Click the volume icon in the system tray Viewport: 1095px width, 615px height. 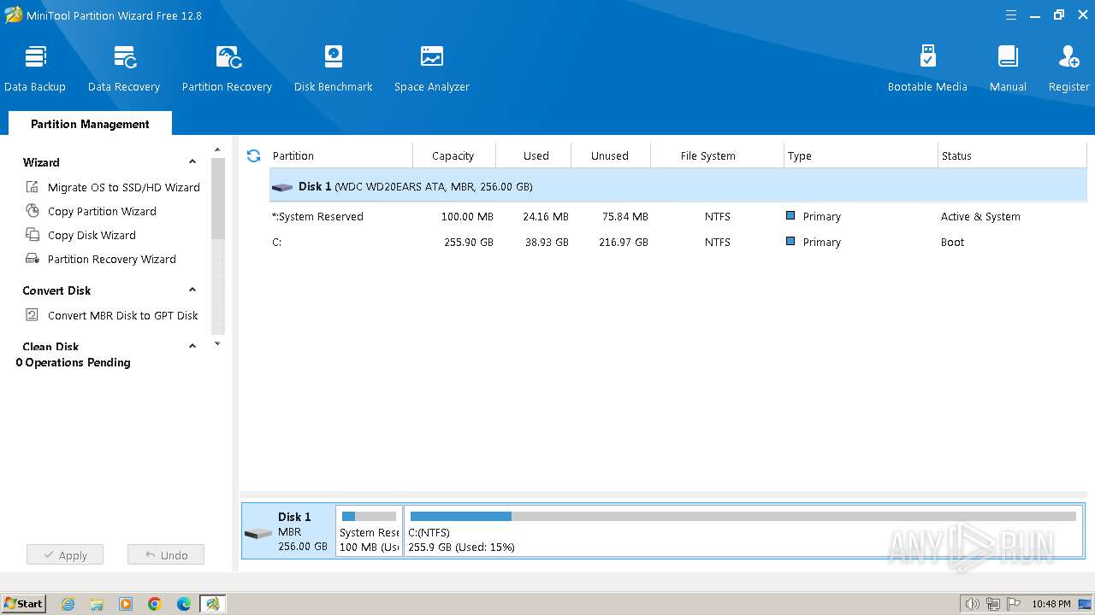point(972,604)
